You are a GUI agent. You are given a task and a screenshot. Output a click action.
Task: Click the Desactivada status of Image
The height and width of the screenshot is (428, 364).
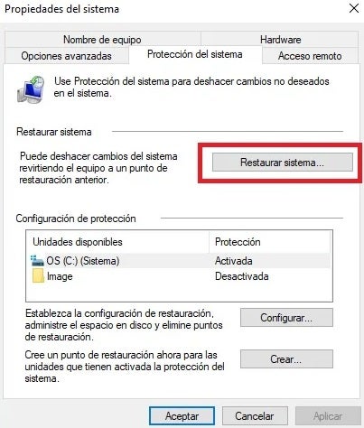coord(242,276)
